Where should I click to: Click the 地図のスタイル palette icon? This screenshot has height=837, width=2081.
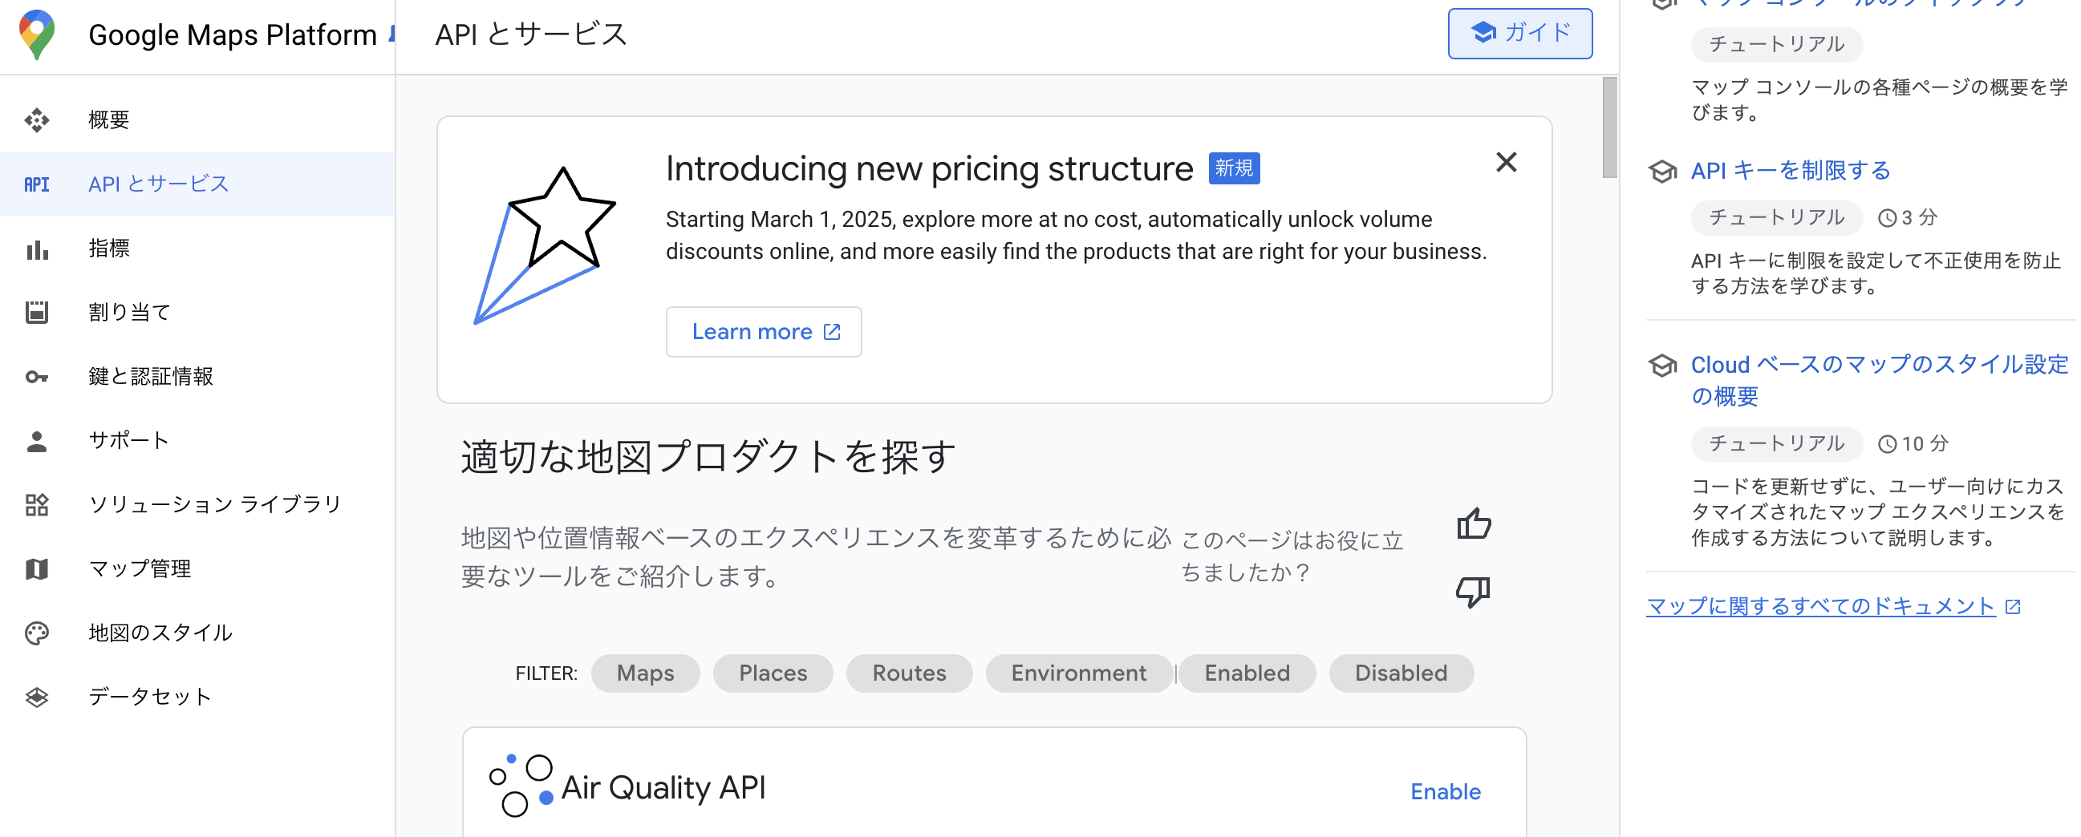tap(38, 632)
